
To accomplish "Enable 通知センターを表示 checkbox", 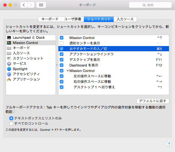I will (62, 43).
